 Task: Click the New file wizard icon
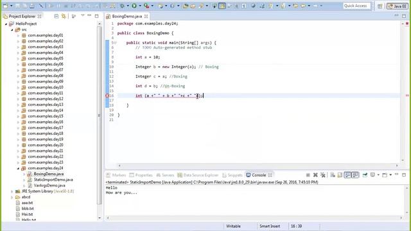click(6, 6)
